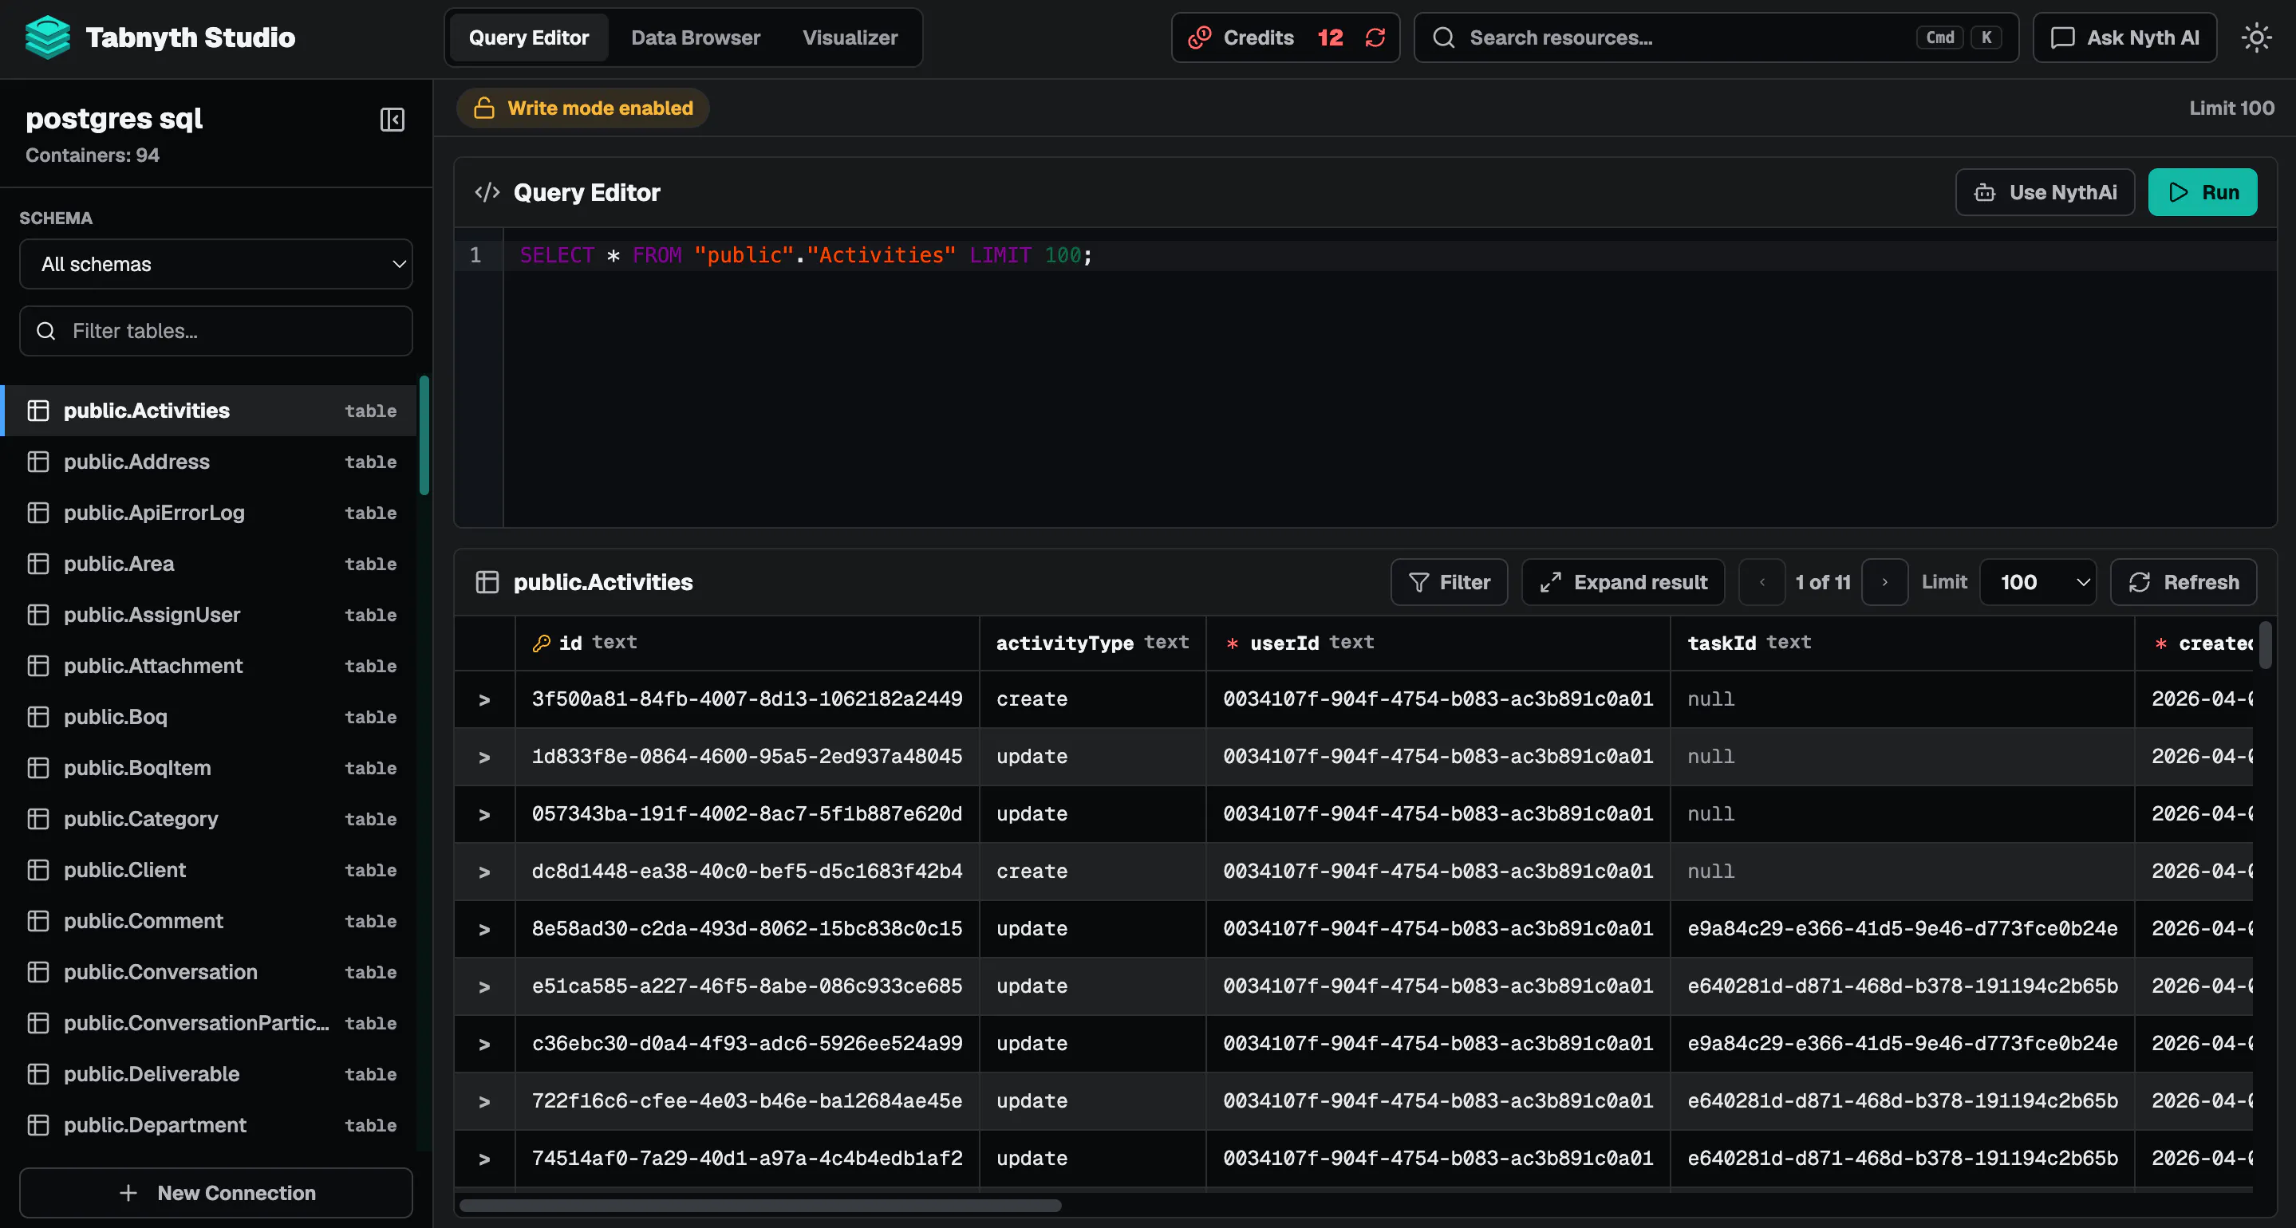The width and height of the screenshot is (2296, 1228).
Task: Click the Use NythAi button
Action: pyautogui.click(x=2045, y=192)
